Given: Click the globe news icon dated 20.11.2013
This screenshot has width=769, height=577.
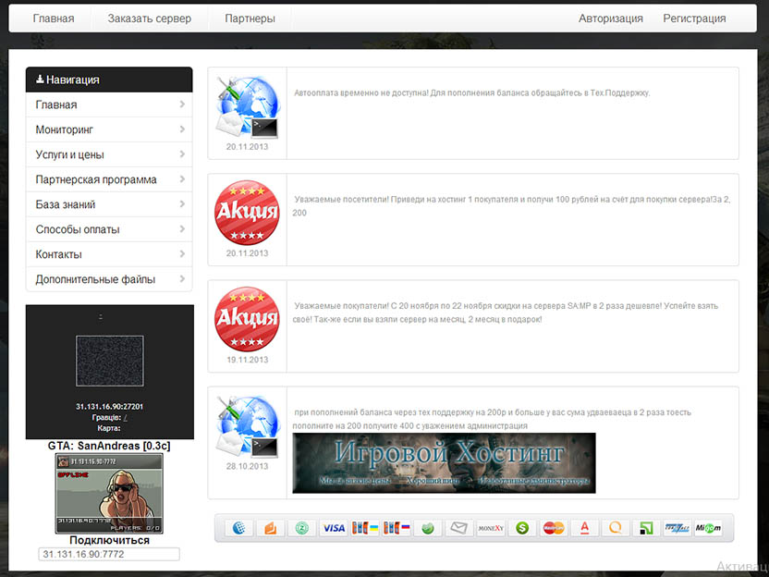Looking at the screenshot, I should (246, 106).
